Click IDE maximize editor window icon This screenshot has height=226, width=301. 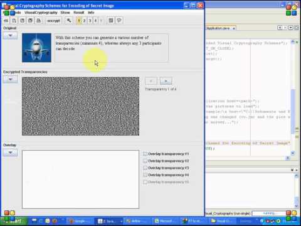coord(297,28)
